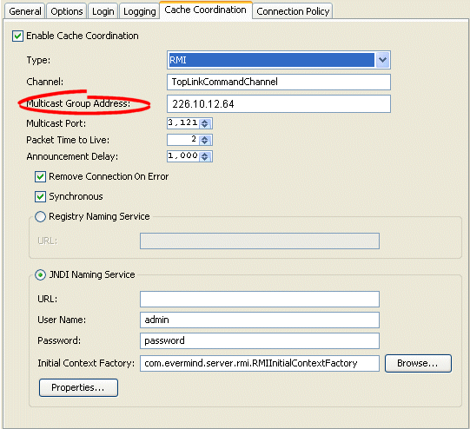Open the Type dropdown arrow
The image size is (470, 429).
(x=382, y=60)
